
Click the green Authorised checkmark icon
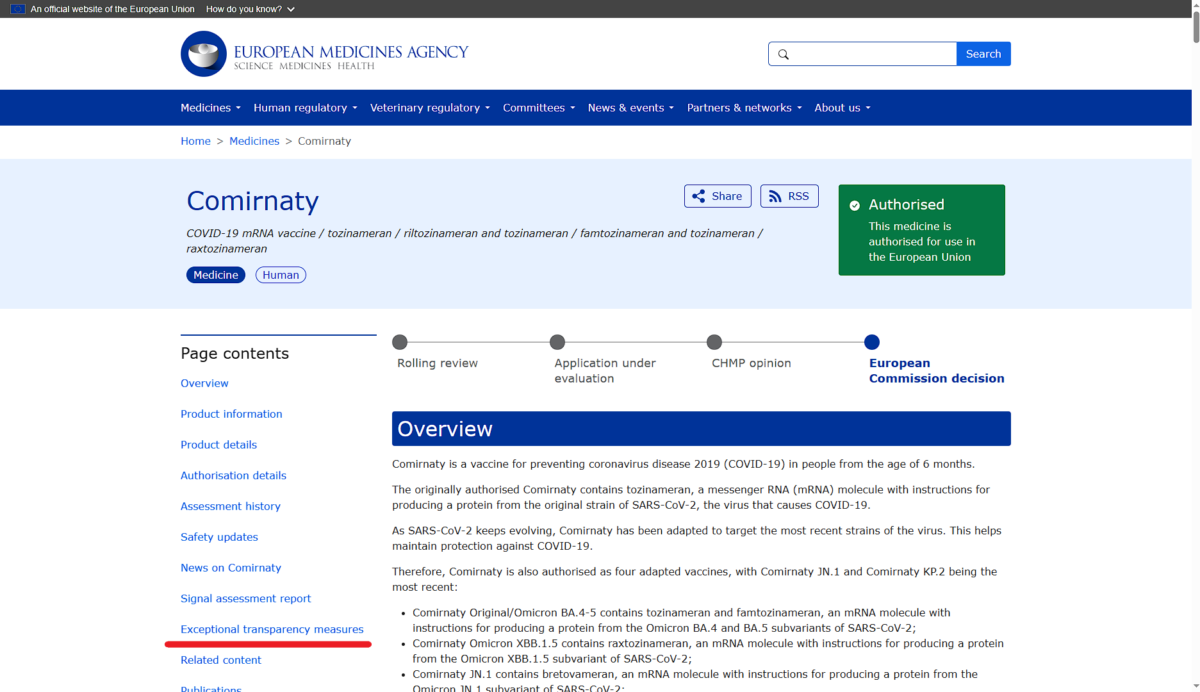(x=855, y=206)
